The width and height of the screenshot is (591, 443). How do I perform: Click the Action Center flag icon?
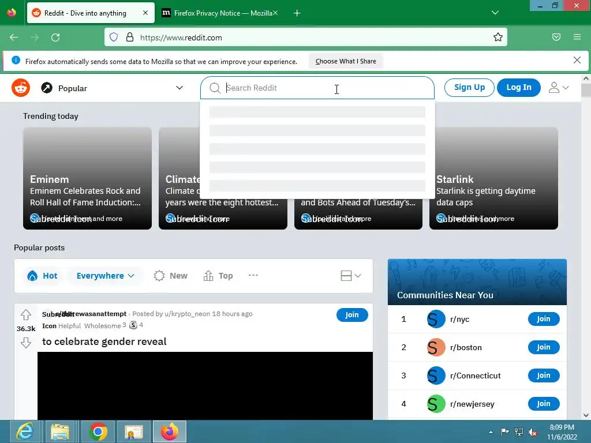click(504, 431)
